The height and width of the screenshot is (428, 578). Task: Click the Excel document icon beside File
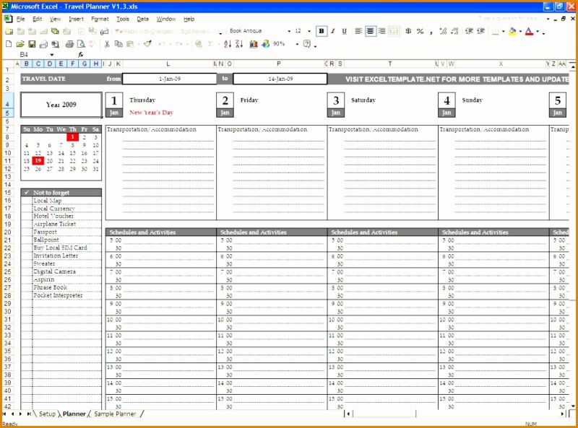click(8, 19)
